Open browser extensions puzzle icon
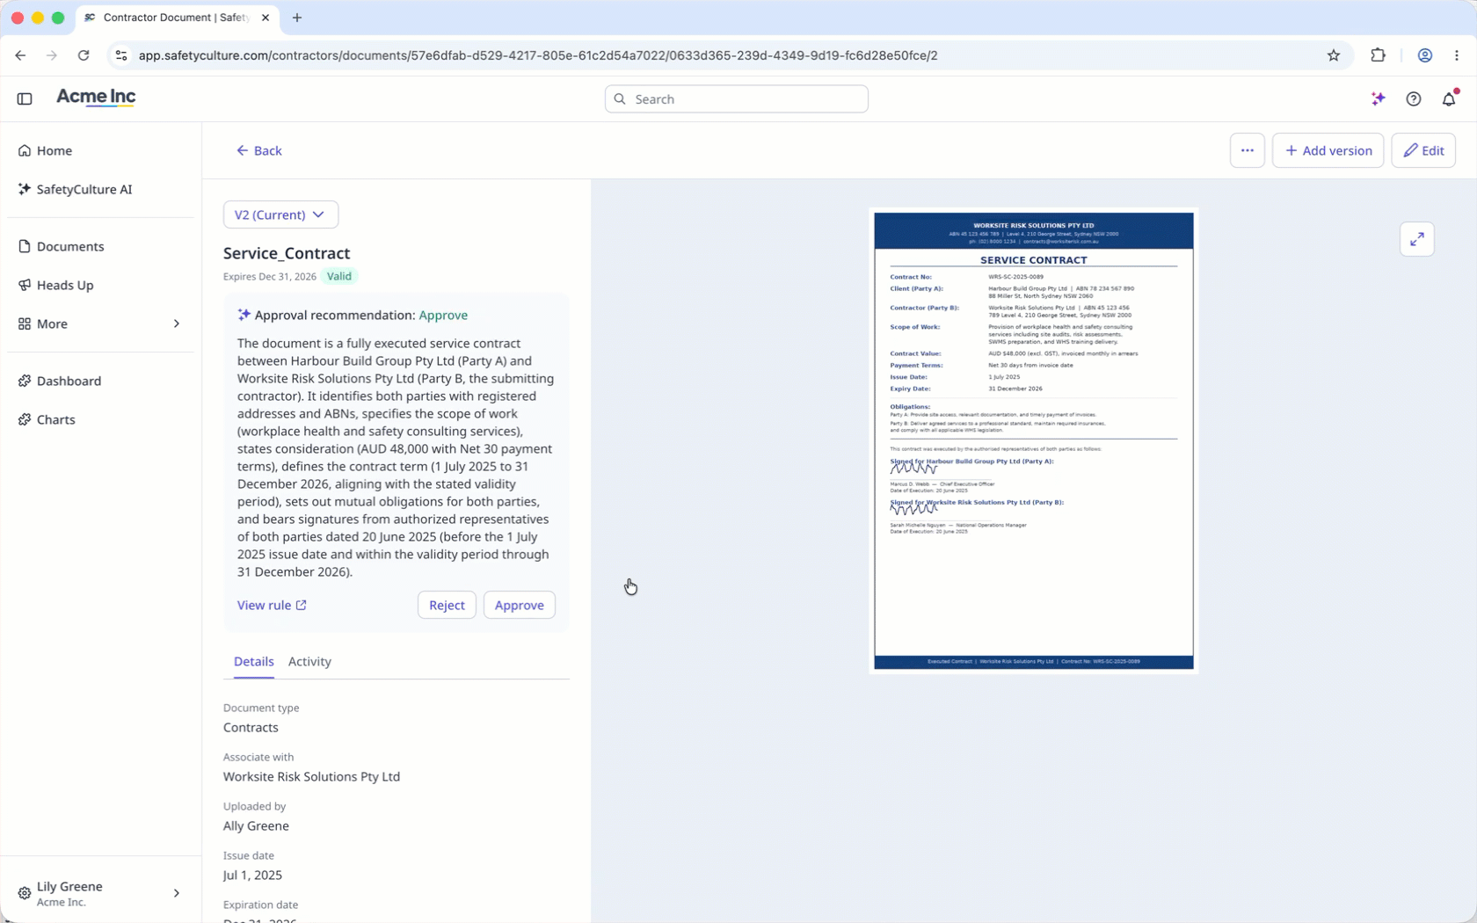Screen dimensions: 1477x923 (1378, 55)
